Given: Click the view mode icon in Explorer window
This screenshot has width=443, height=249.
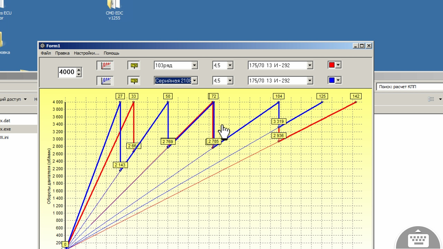Looking at the screenshot, I should [x=431, y=99].
